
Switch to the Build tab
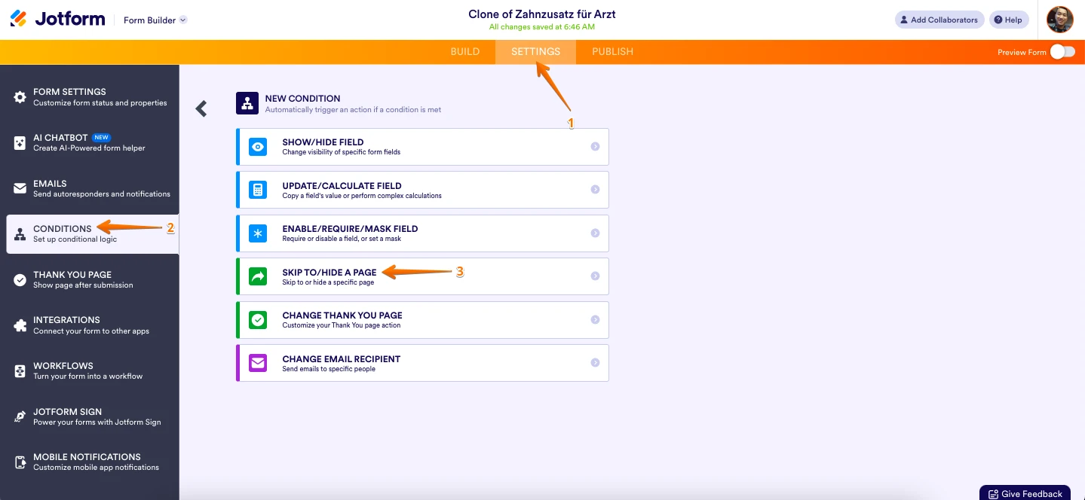pos(465,52)
